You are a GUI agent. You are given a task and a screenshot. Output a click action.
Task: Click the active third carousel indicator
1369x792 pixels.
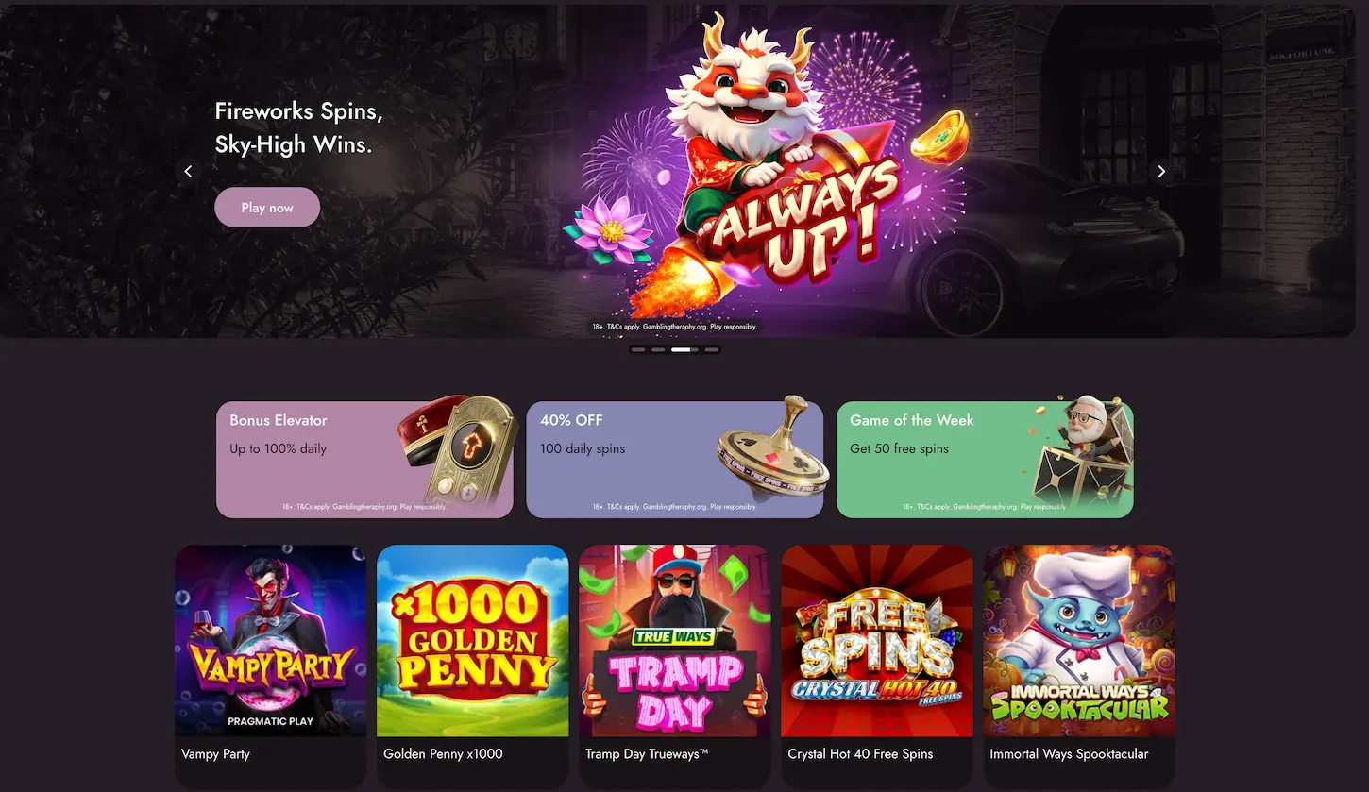click(x=684, y=349)
